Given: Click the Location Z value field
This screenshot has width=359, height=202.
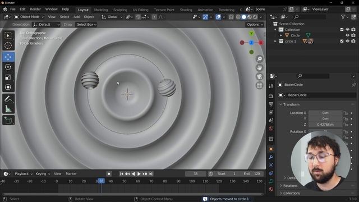Looking at the screenshot, I should [x=325, y=125].
